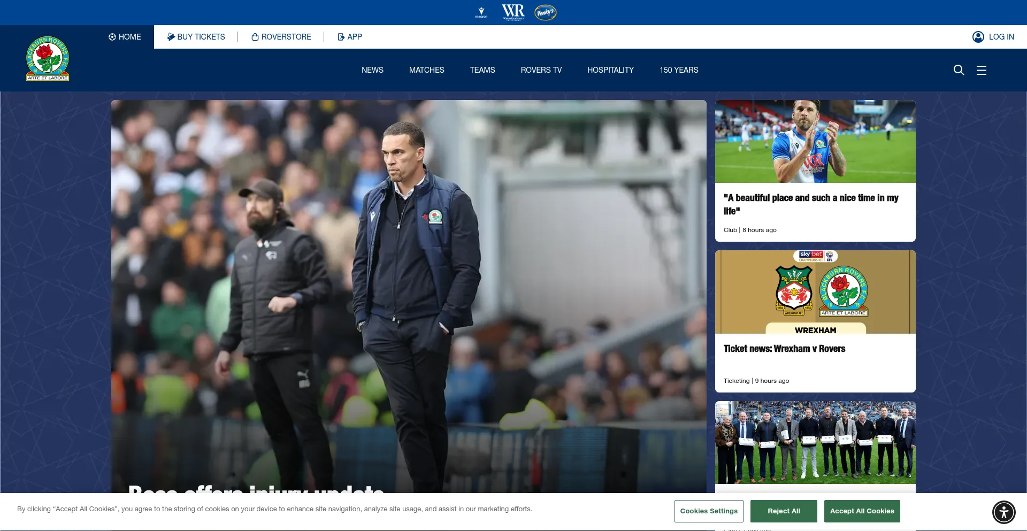Open the Buy Tickets link
Viewport: 1027px width, 531px height.
196,37
